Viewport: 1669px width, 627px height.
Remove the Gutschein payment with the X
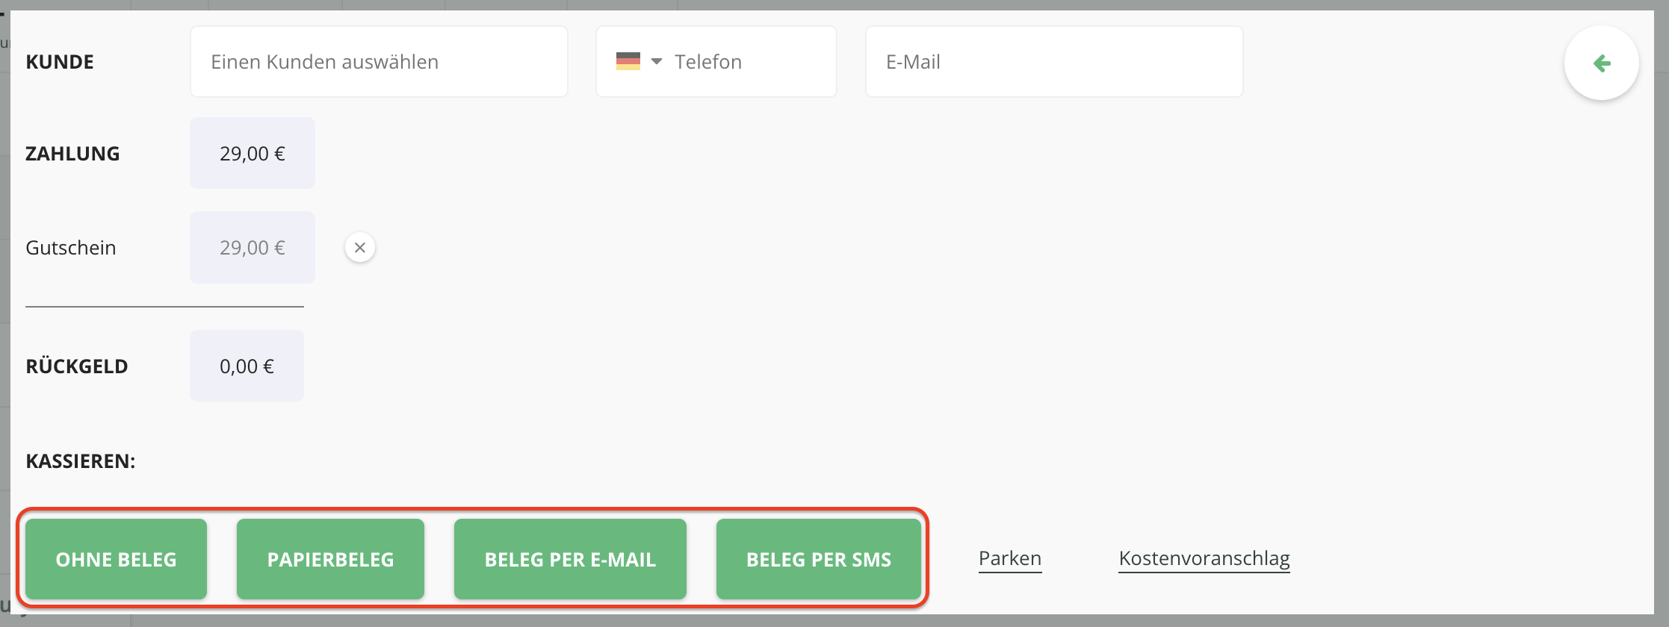[x=360, y=248]
